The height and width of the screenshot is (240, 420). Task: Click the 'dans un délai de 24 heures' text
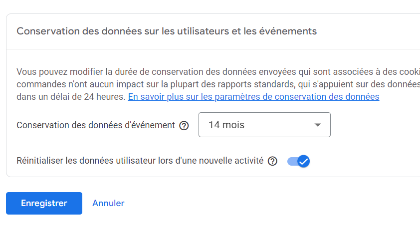tap(71, 97)
